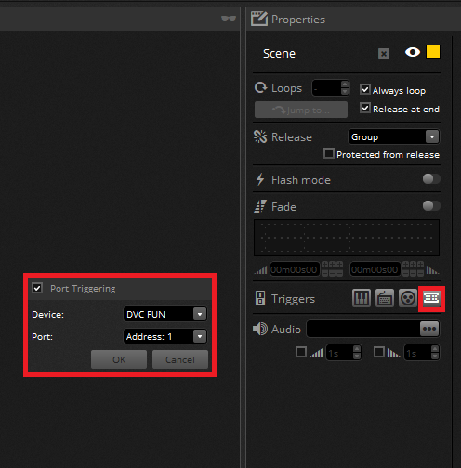Click the Properties panel clapboard icon
The width and height of the screenshot is (461, 468).
pos(259,19)
